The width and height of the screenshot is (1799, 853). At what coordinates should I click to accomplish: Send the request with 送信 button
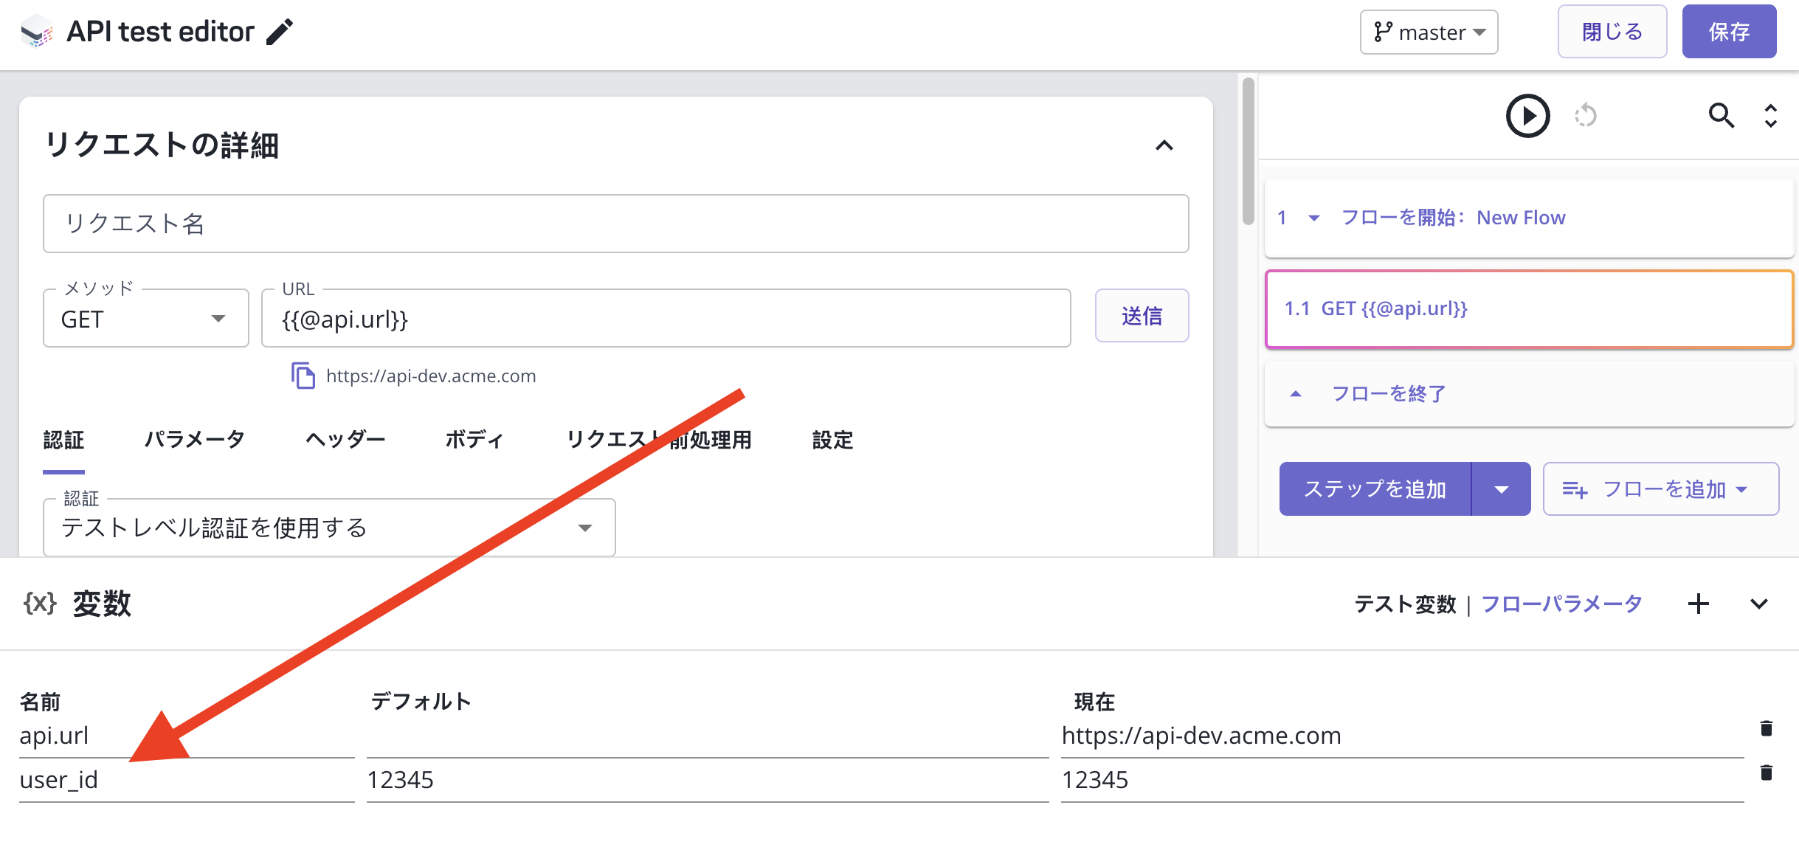point(1141,316)
